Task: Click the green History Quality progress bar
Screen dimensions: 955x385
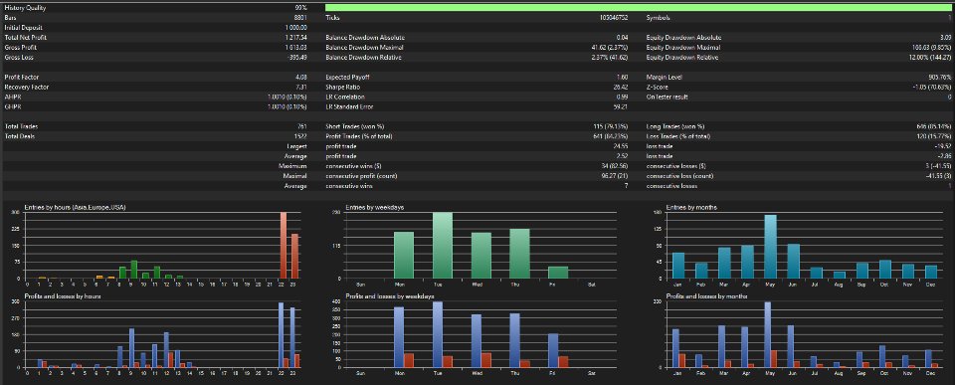Action: point(639,8)
